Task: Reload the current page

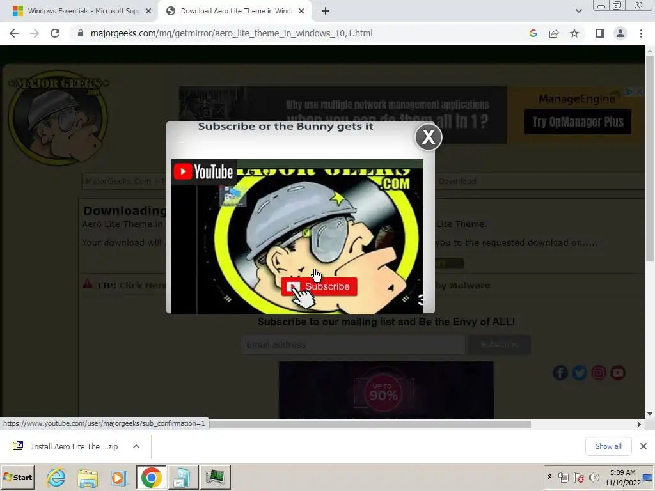Action: tap(55, 33)
